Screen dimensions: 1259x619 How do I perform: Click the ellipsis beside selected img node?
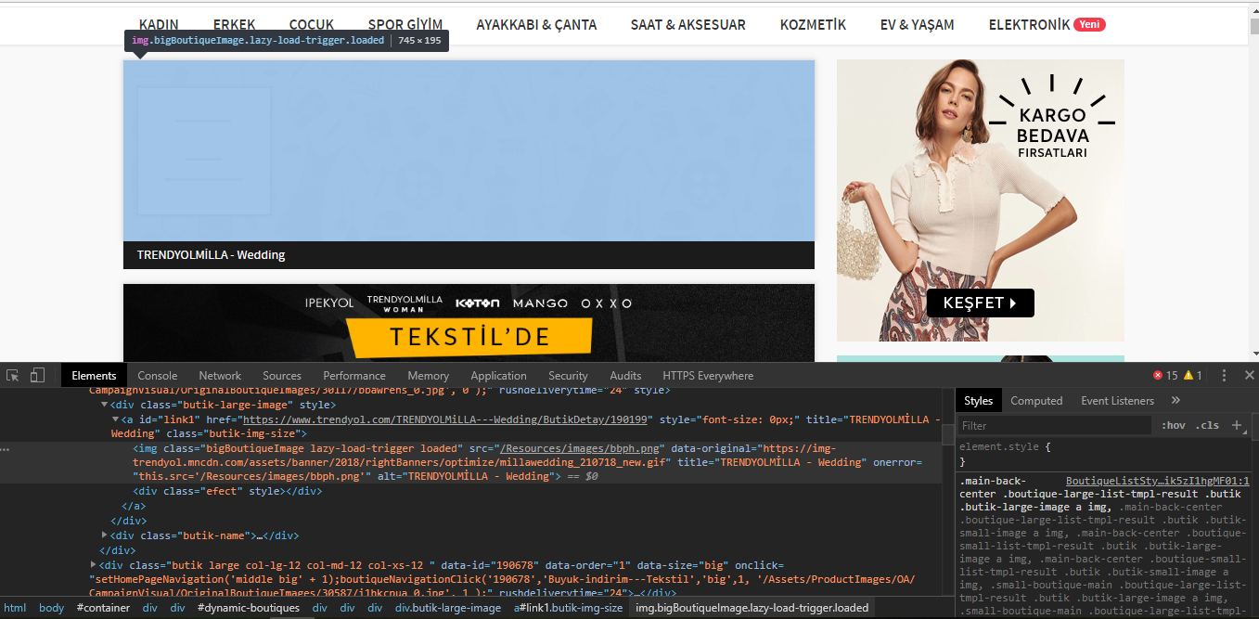coord(6,448)
